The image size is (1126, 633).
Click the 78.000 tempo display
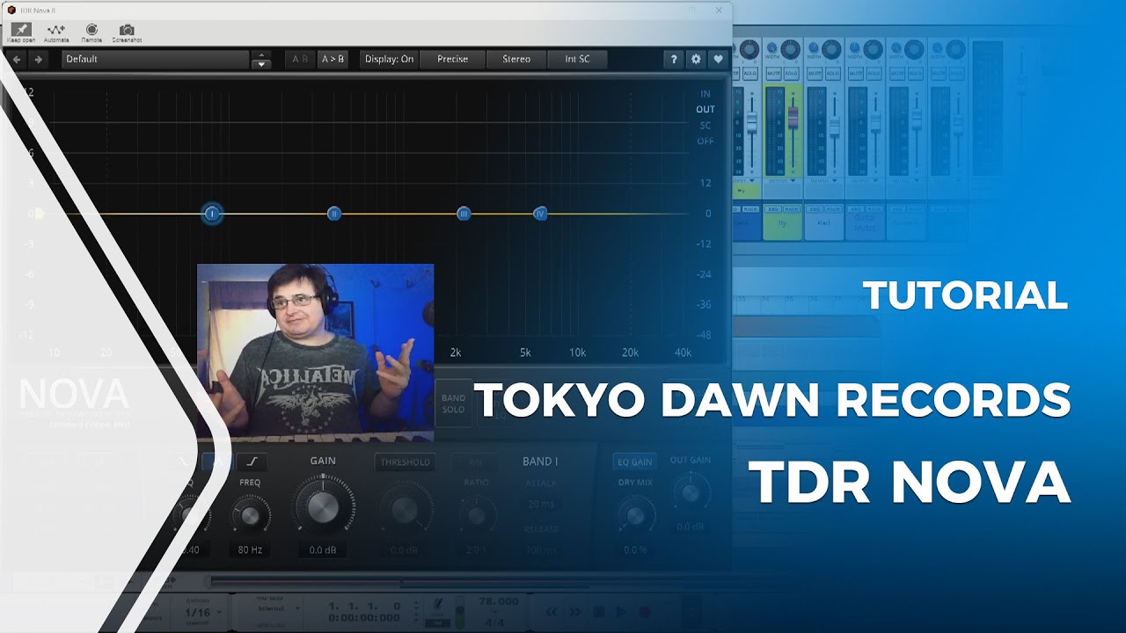[x=497, y=601]
